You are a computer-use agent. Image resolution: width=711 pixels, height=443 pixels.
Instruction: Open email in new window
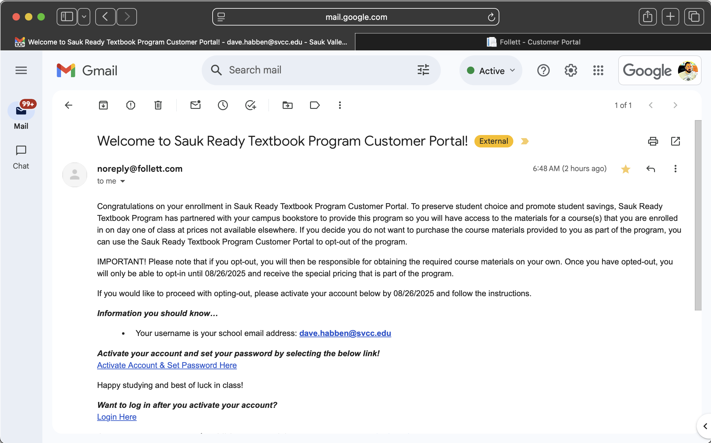(x=675, y=141)
